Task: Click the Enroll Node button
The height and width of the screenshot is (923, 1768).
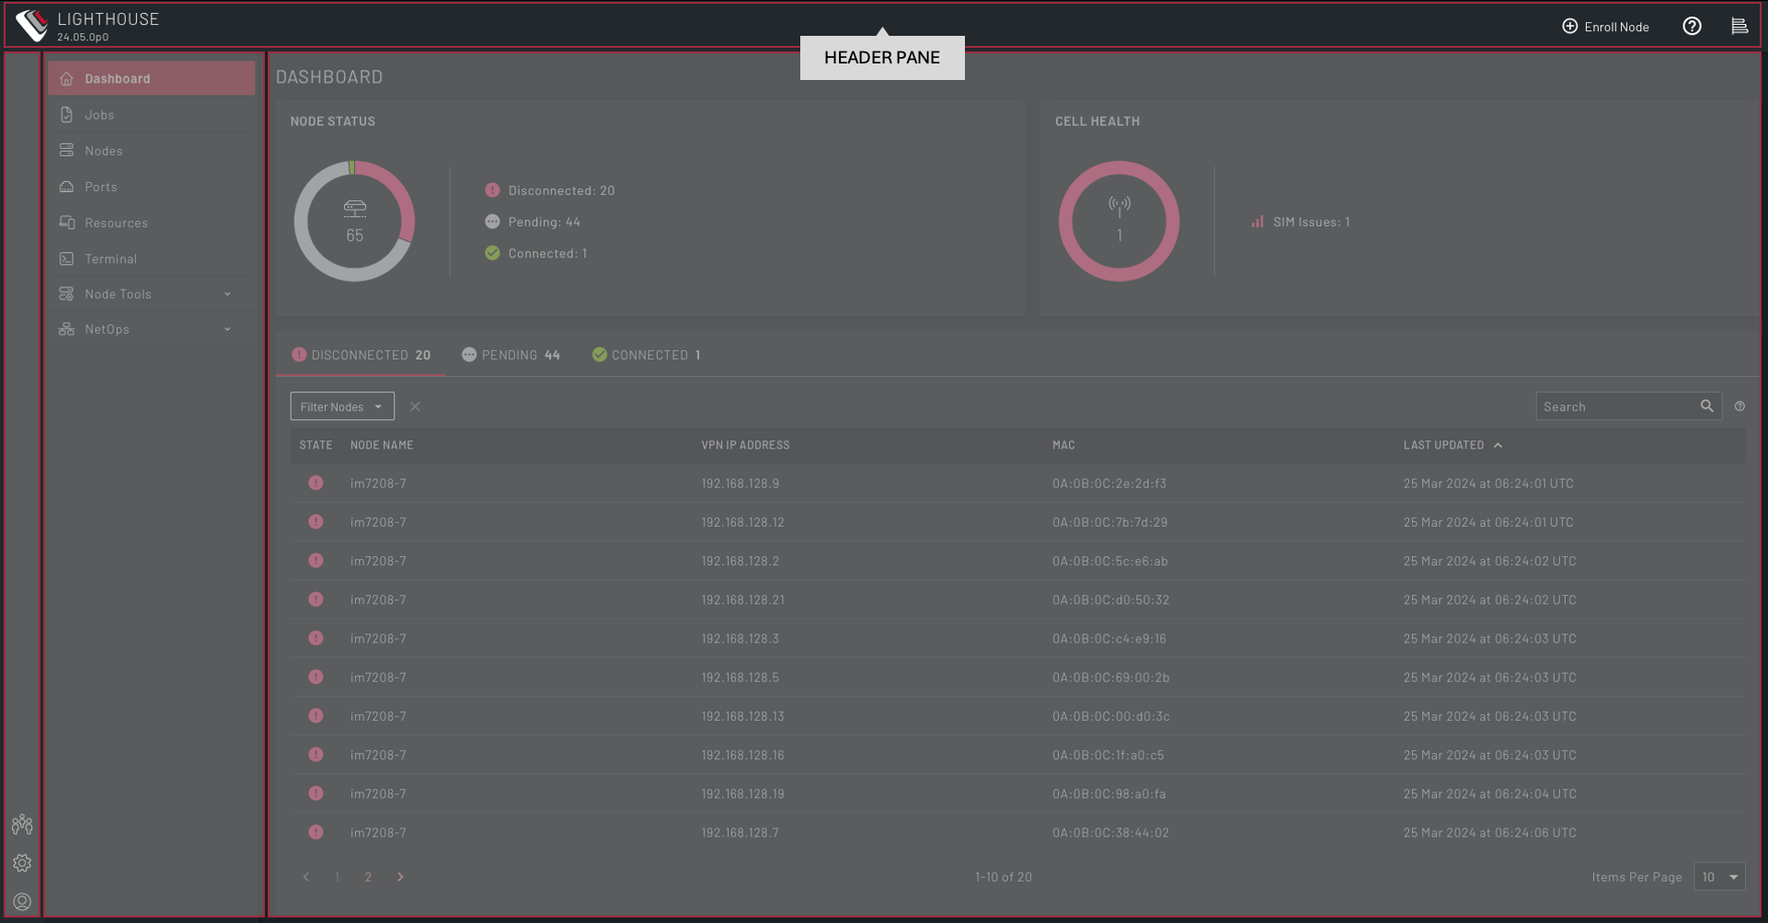Action: pyautogui.click(x=1605, y=27)
